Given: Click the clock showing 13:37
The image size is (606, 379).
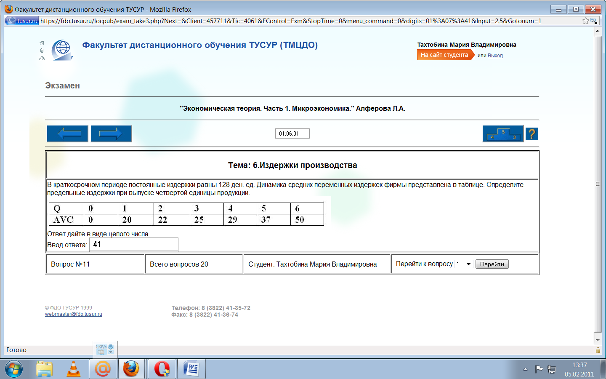Looking at the screenshot, I should [x=579, y=365].
